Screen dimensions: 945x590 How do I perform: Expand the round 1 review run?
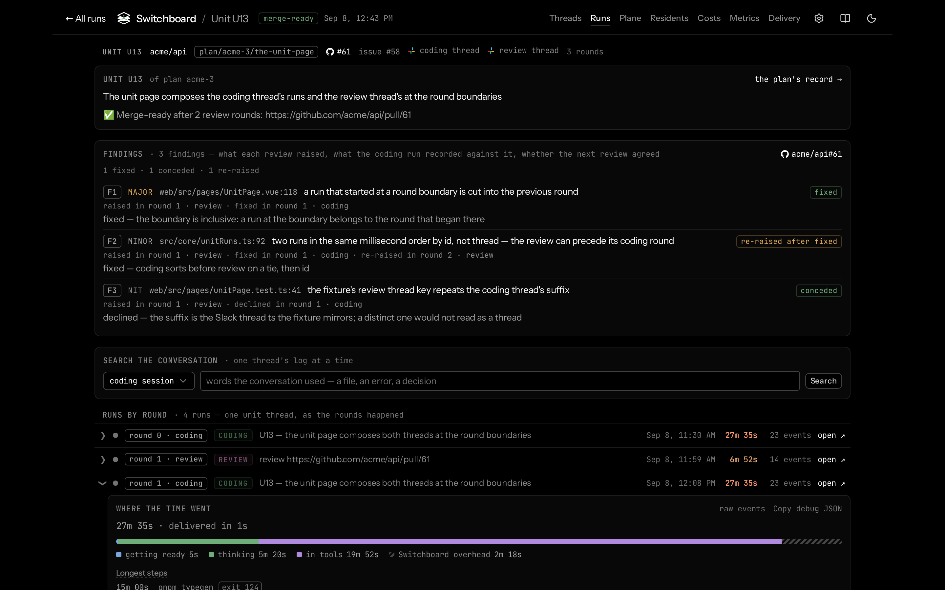coord(103,460)
